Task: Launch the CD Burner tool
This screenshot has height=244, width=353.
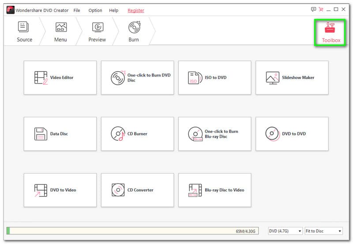Action: click(137, 134)
